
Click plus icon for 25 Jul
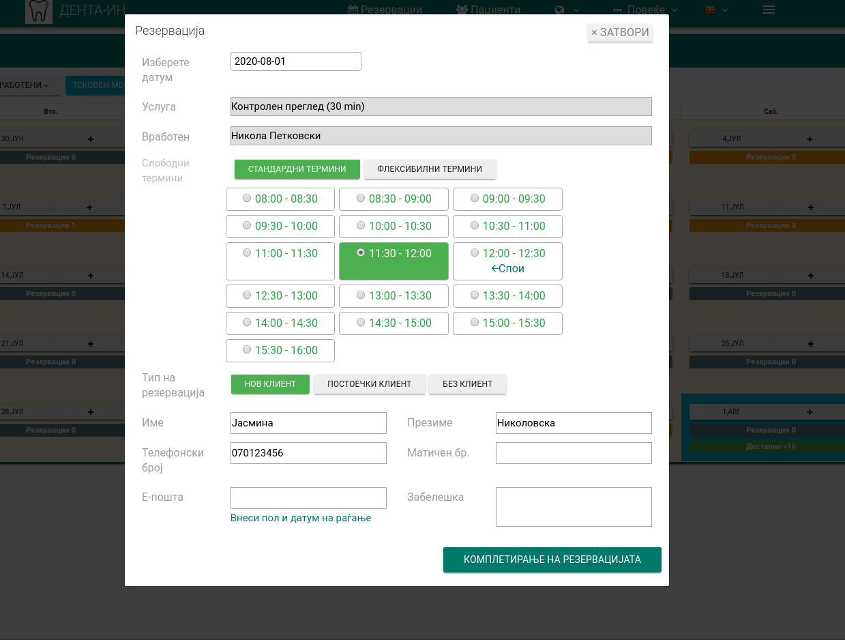click(x=810, y=344)
